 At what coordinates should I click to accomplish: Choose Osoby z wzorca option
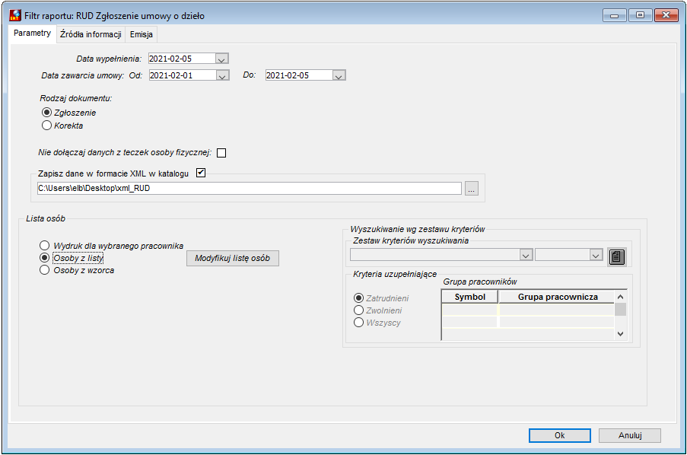pos(44,270)
